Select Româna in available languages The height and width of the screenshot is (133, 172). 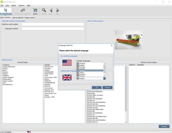pyautogui.click(x=90, y=74)
